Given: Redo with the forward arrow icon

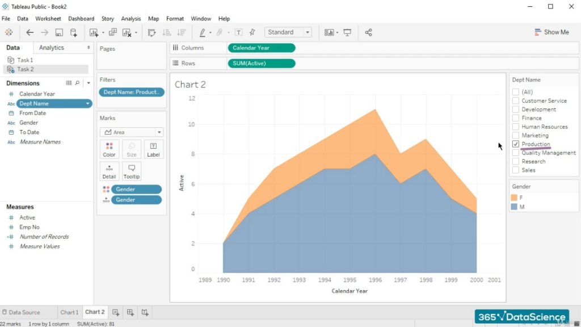Looking at the screenshot, I should 44,32.
